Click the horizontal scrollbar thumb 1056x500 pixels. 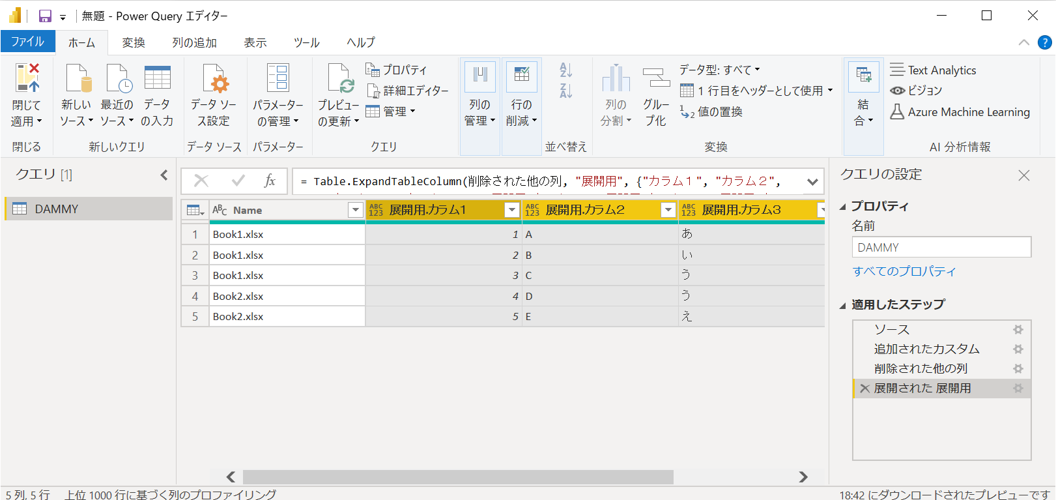click(x=458, y=477)
